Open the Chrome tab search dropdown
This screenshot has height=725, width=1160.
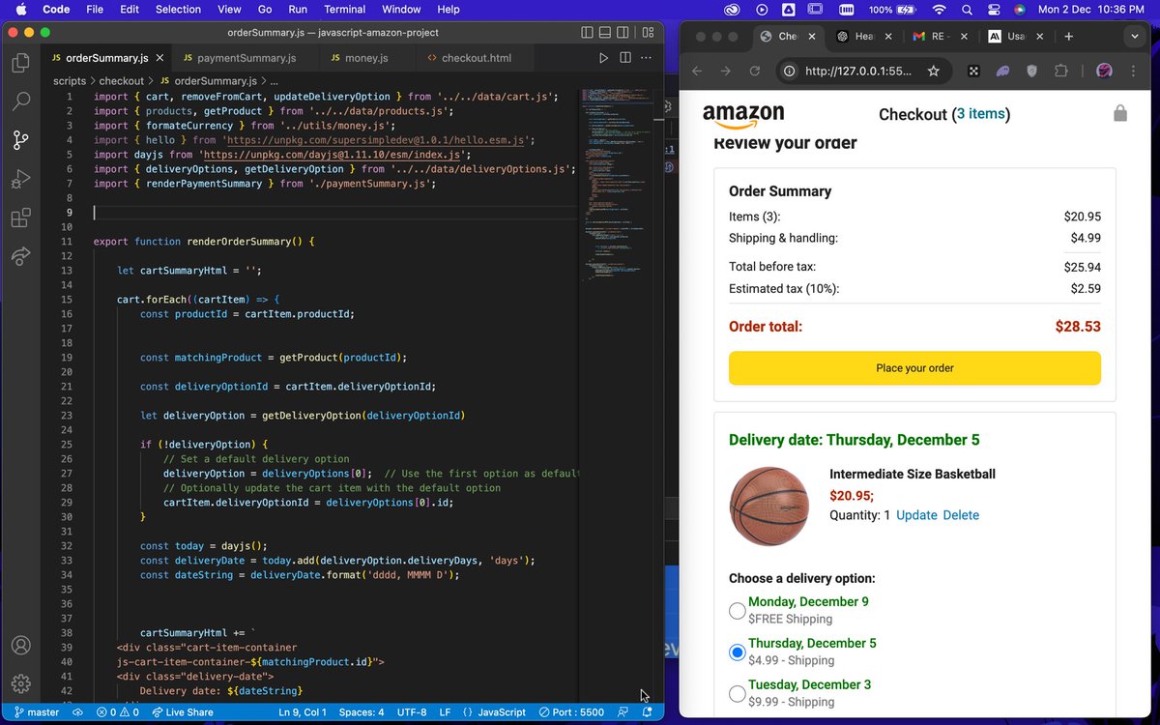[x=1135, y=37]
